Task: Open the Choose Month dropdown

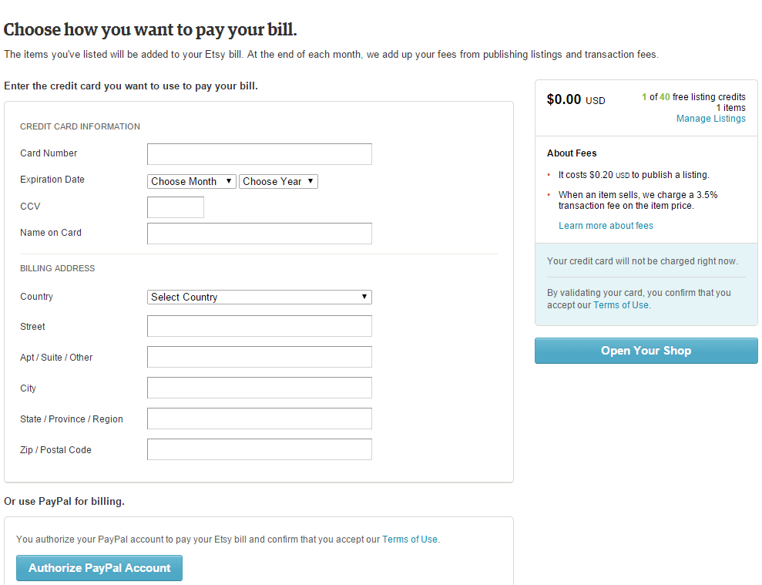Action: tap(192, 182)
